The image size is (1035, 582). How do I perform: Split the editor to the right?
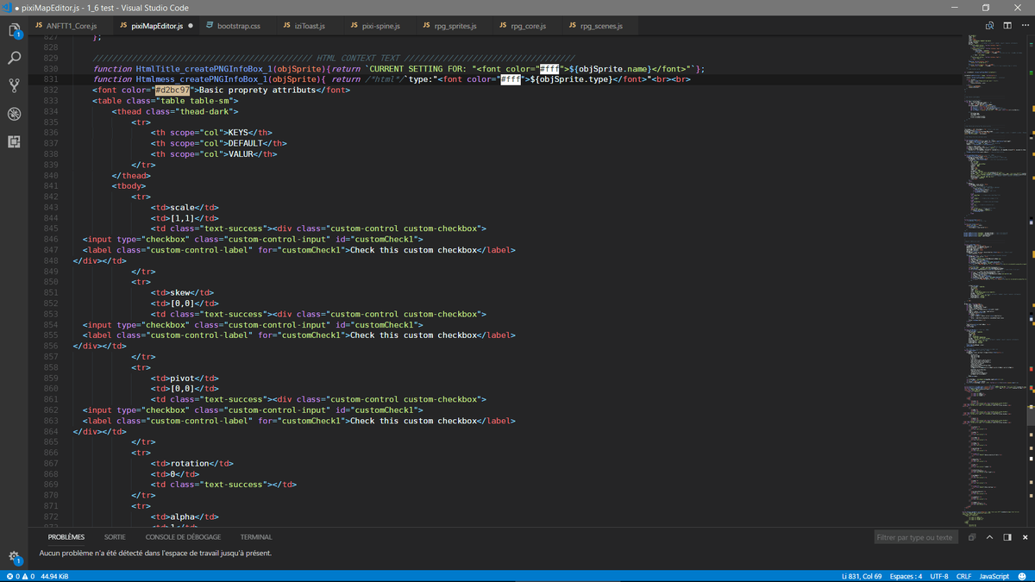(x=1007, y=26)
